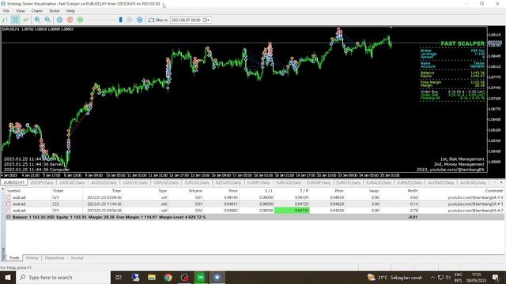Click the order icon for ticket 523
The image size is (506, 284).
9,211
